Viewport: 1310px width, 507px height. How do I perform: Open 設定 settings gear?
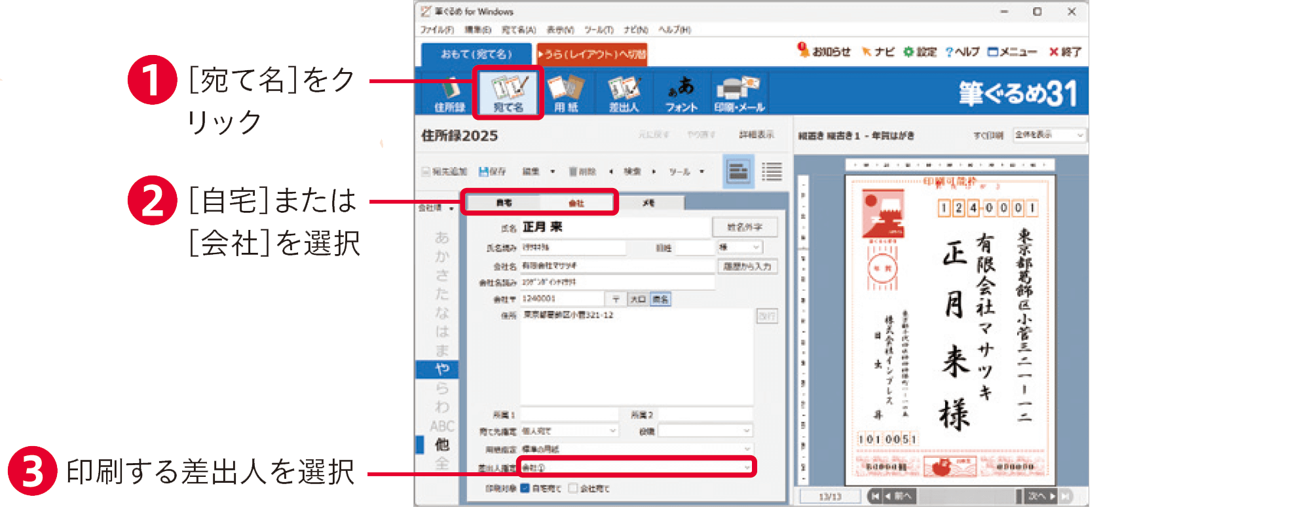pyautogui.click(x=920, y=52)
